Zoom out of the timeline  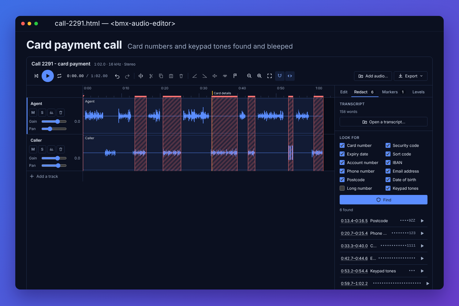coord(249,76)
